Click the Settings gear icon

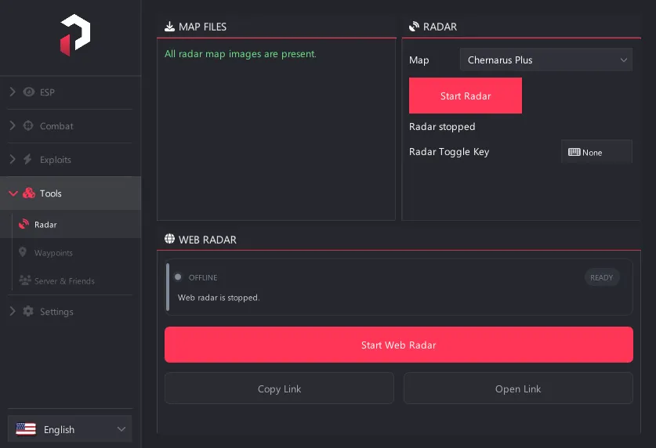(28, 312)
